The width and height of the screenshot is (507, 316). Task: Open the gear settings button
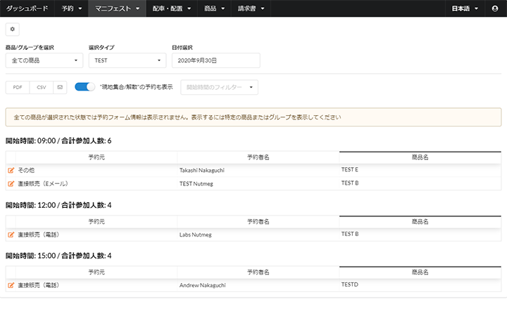coord(12,29)
